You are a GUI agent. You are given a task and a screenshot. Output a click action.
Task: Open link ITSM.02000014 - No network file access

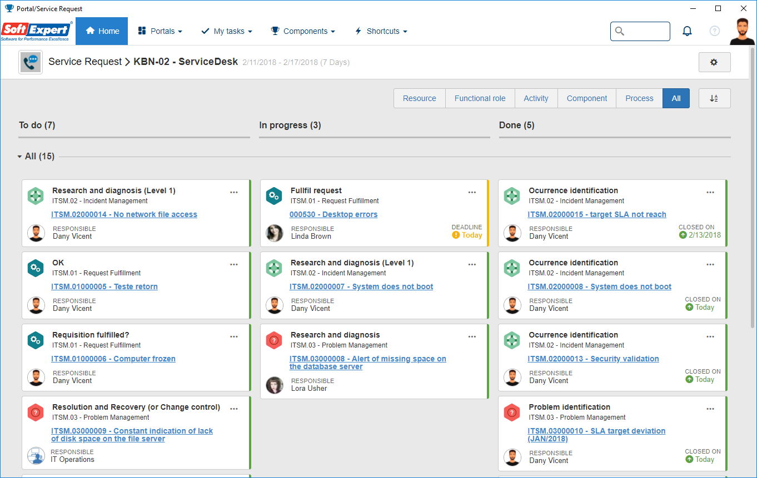(124, 214)
